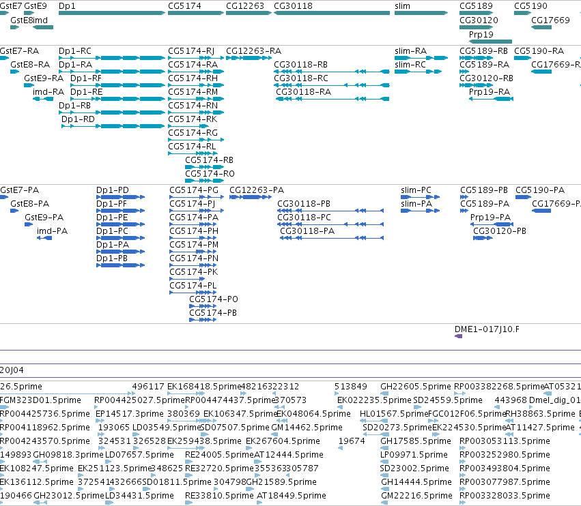Viewport: 581px width, 506px height.
Task: Open EST SD24559.5prime
Action: click(x=417, y=407)
